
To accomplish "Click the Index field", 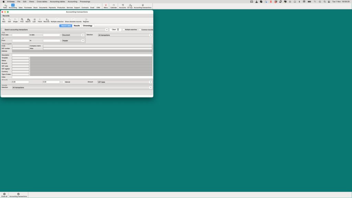I will click(82, 77).
